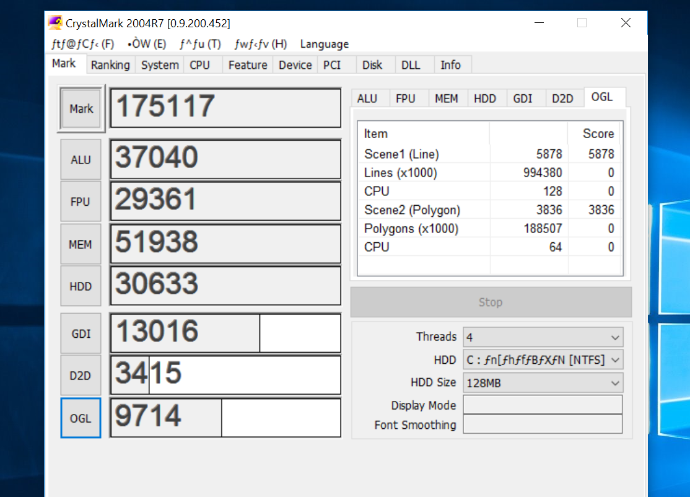This screenshot has width=690, height=497.
Task: Expand the Threads dropdown
Action: tap(543, 337)
